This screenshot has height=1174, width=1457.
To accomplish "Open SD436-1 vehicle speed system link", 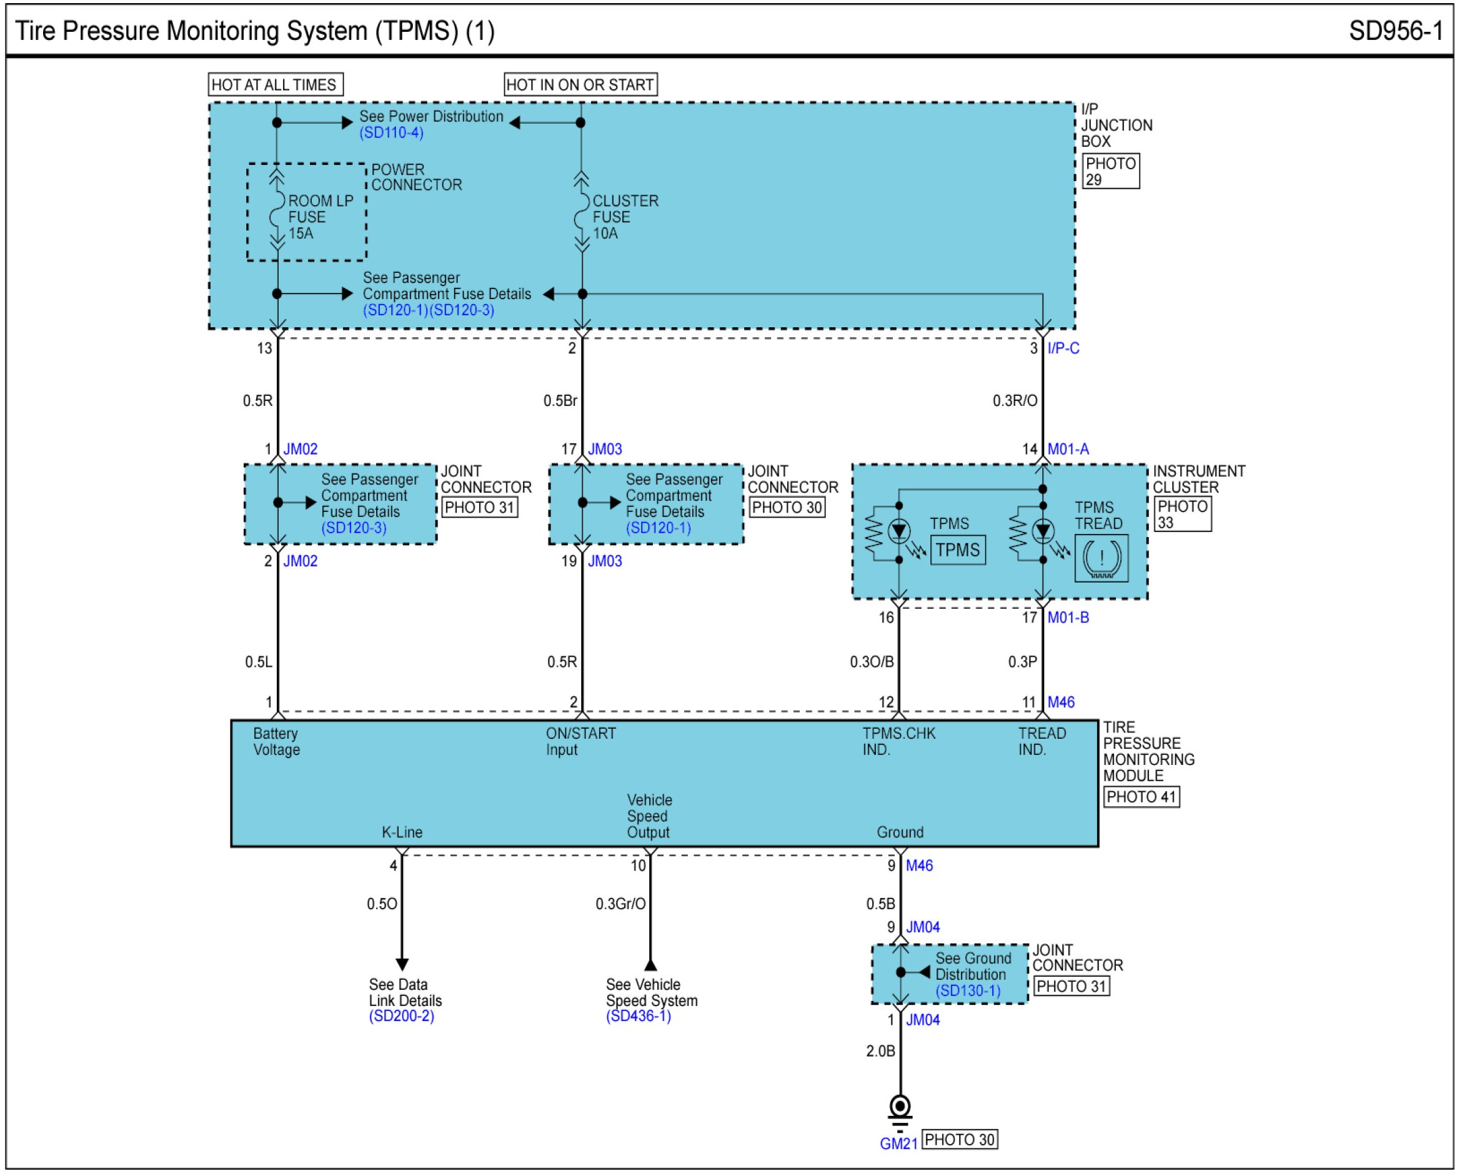I will click(638, 1016).
